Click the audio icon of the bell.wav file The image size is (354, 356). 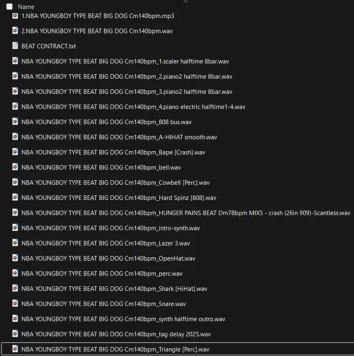pyautogui.click(x=15, y=167)
